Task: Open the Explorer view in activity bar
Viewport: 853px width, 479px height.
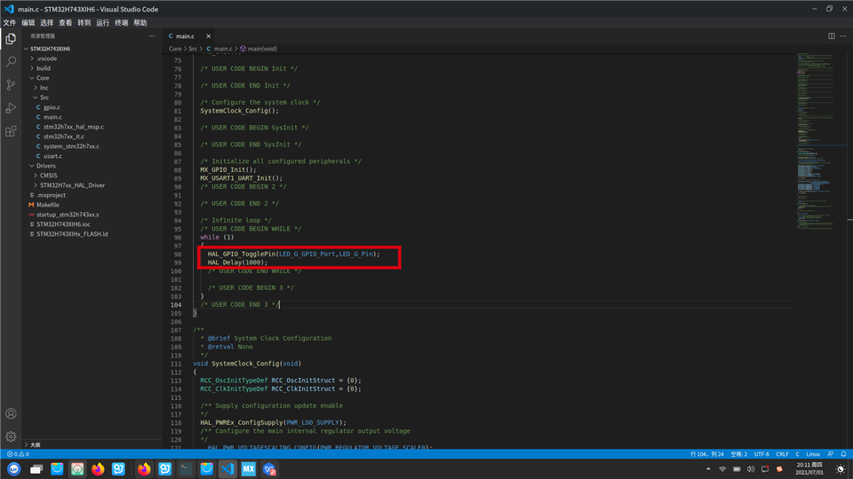Action: tap(11, 38)
